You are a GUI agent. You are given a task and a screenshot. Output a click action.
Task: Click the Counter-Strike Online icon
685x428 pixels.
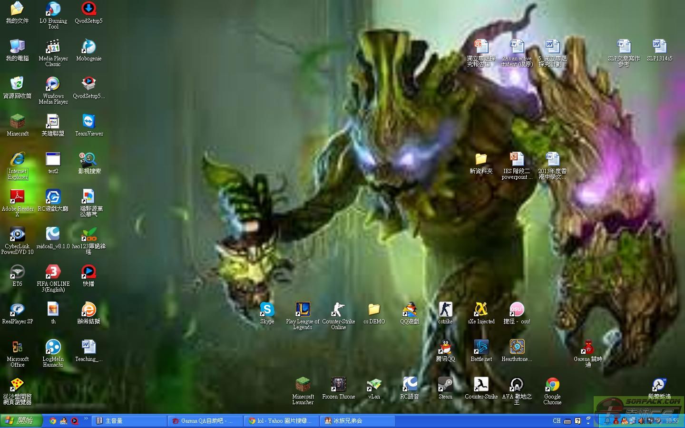338,310
